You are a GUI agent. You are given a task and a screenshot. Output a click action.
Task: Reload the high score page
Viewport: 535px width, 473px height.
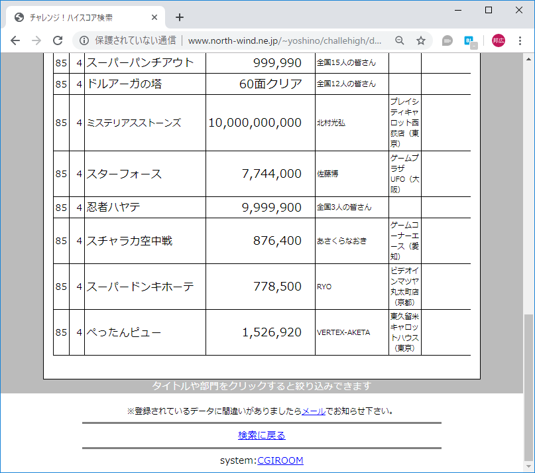pyautogui.click(x=57, y=40)
